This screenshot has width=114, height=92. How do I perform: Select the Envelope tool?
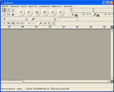point(9,10)
